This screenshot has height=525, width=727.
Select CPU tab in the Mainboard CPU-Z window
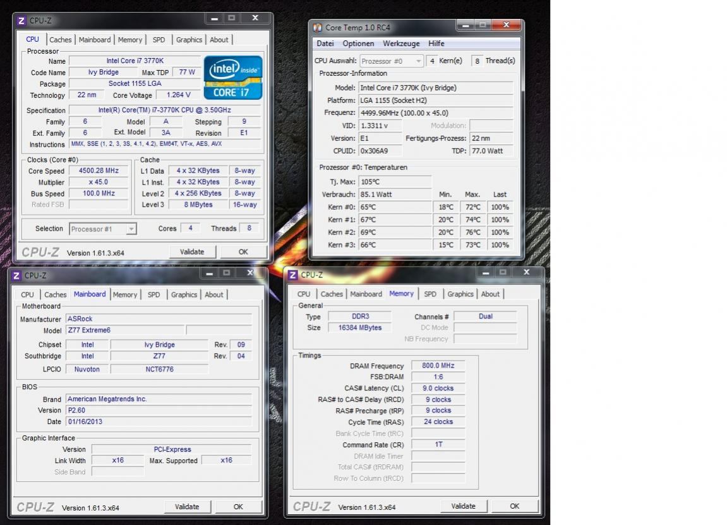[x=27, y=295]
